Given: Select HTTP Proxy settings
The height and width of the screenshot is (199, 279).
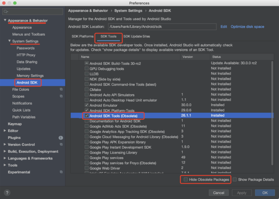Looking at the screenshot, I should click(26, 55).
